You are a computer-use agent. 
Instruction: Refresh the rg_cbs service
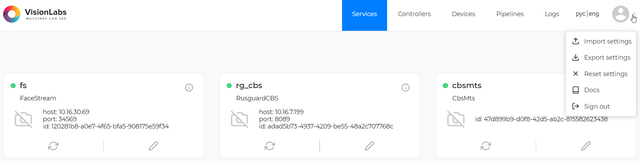point(270,146)
